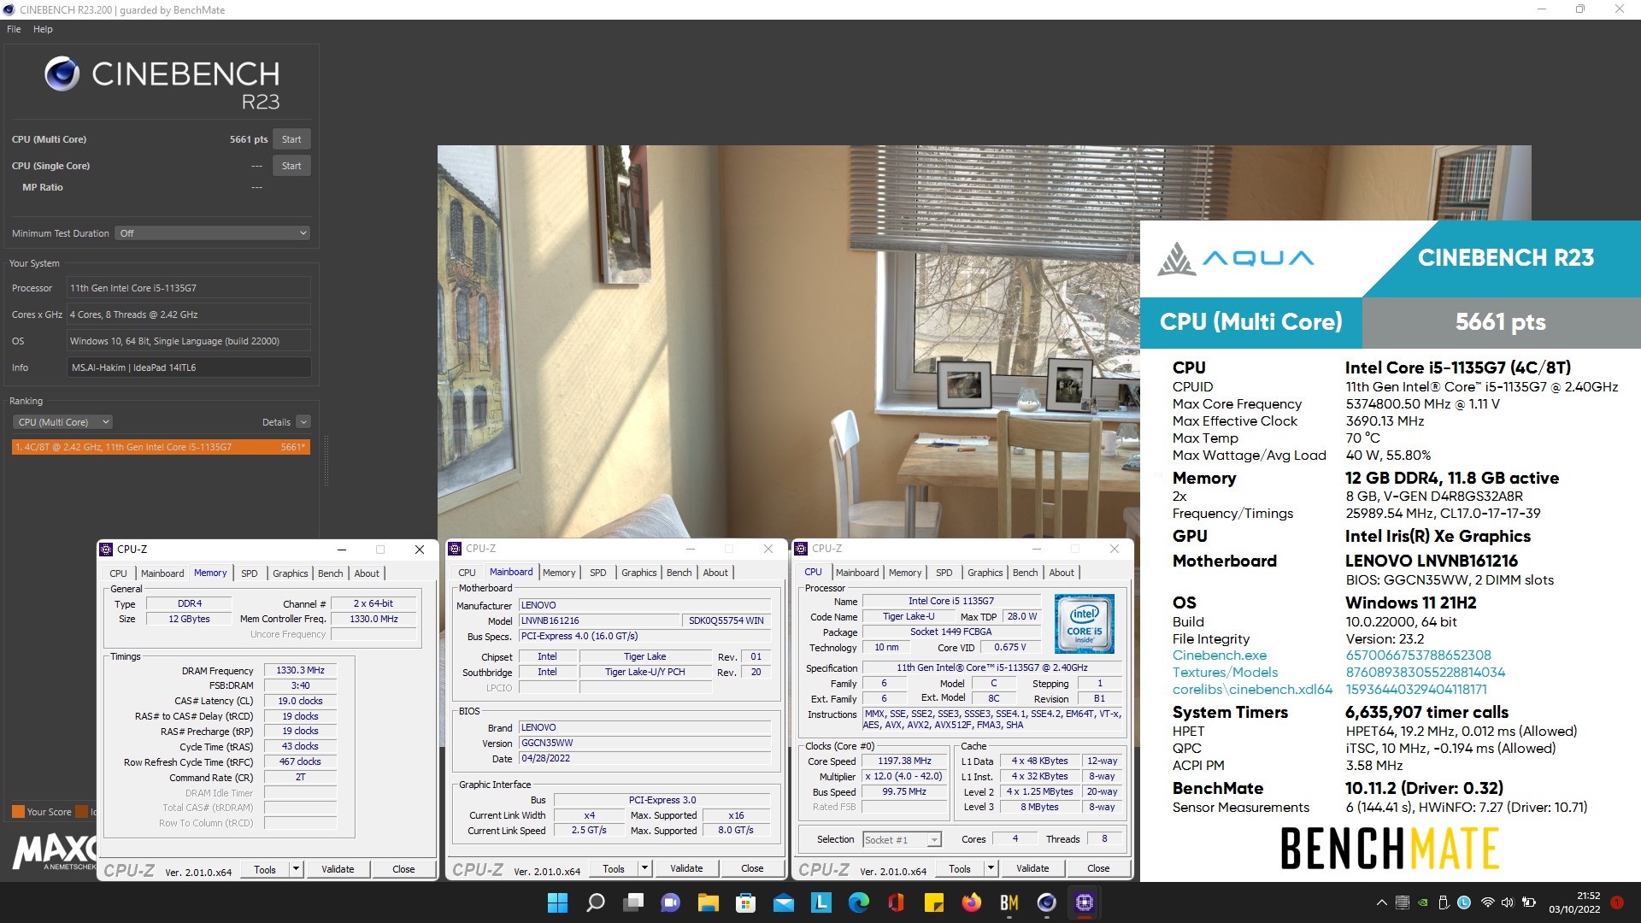The width and height of the screenshot is (1641, 923).
Task: Open volume speaker tray icon
Action: 1508,902
